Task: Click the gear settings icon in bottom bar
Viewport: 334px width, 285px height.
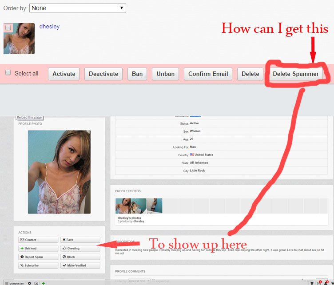Action: 30,283
